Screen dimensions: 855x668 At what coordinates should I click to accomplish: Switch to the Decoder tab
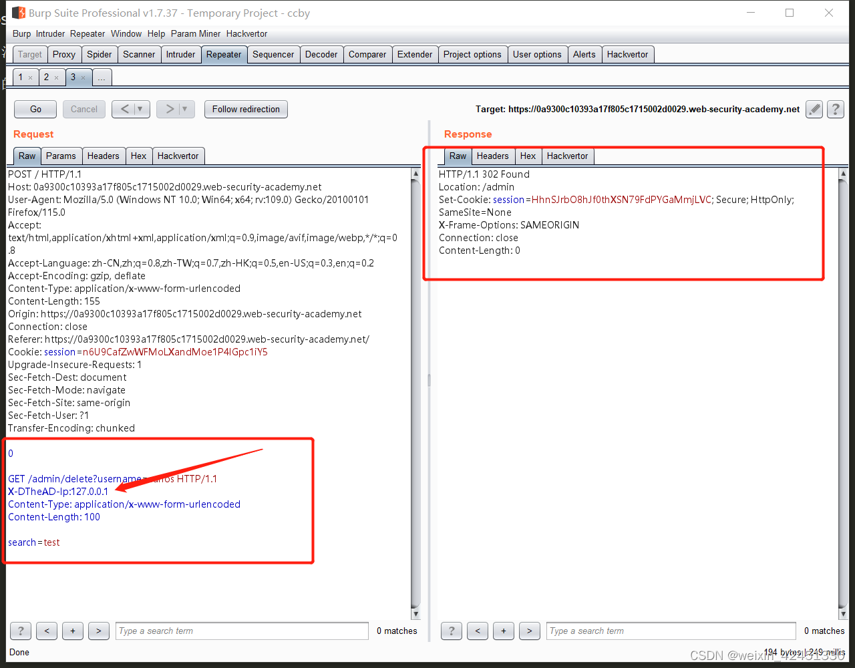321,55
